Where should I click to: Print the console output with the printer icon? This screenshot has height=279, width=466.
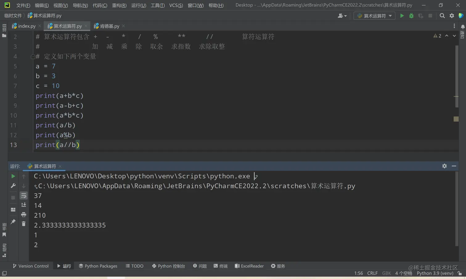pos(24,215)
